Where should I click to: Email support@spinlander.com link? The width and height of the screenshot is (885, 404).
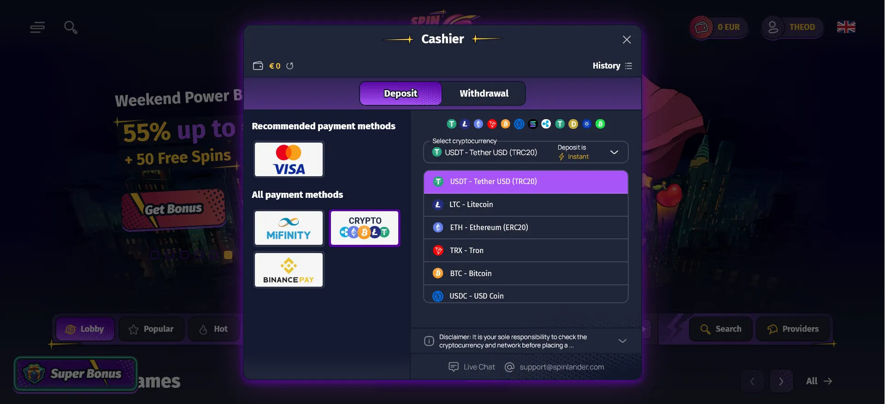coord(561,367)
